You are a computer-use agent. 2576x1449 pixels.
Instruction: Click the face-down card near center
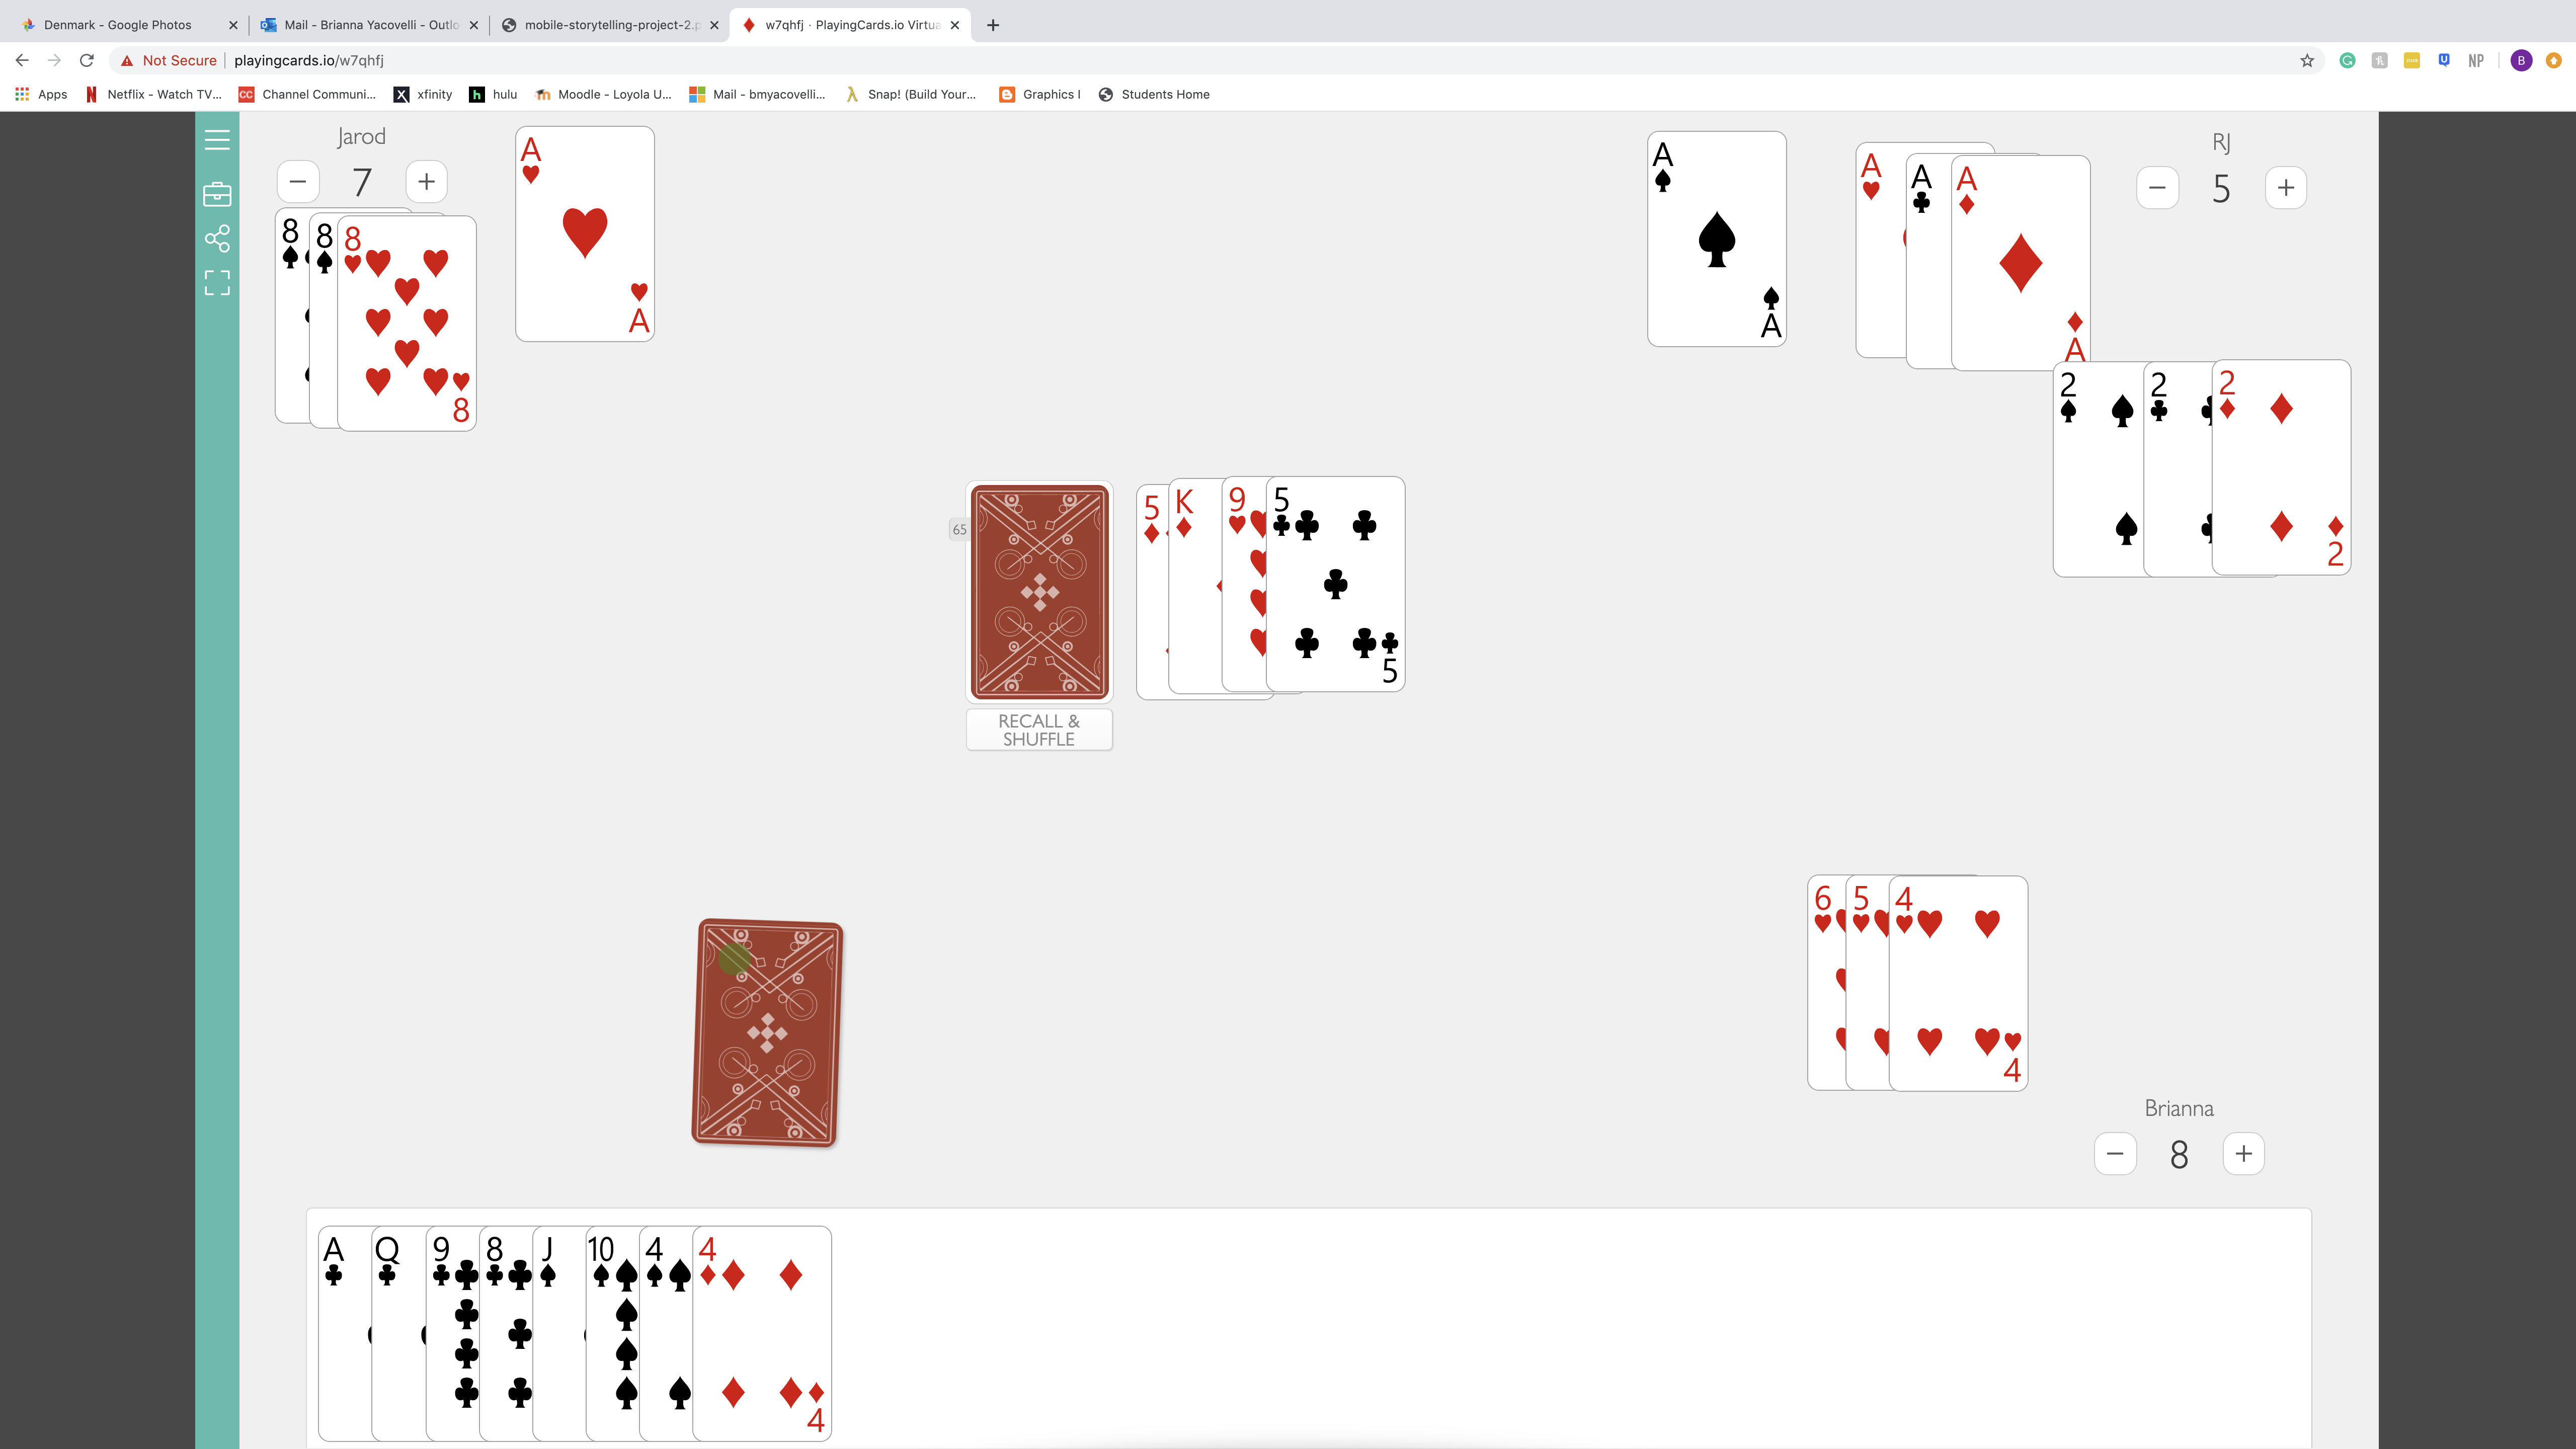(x=1038, y=593)
